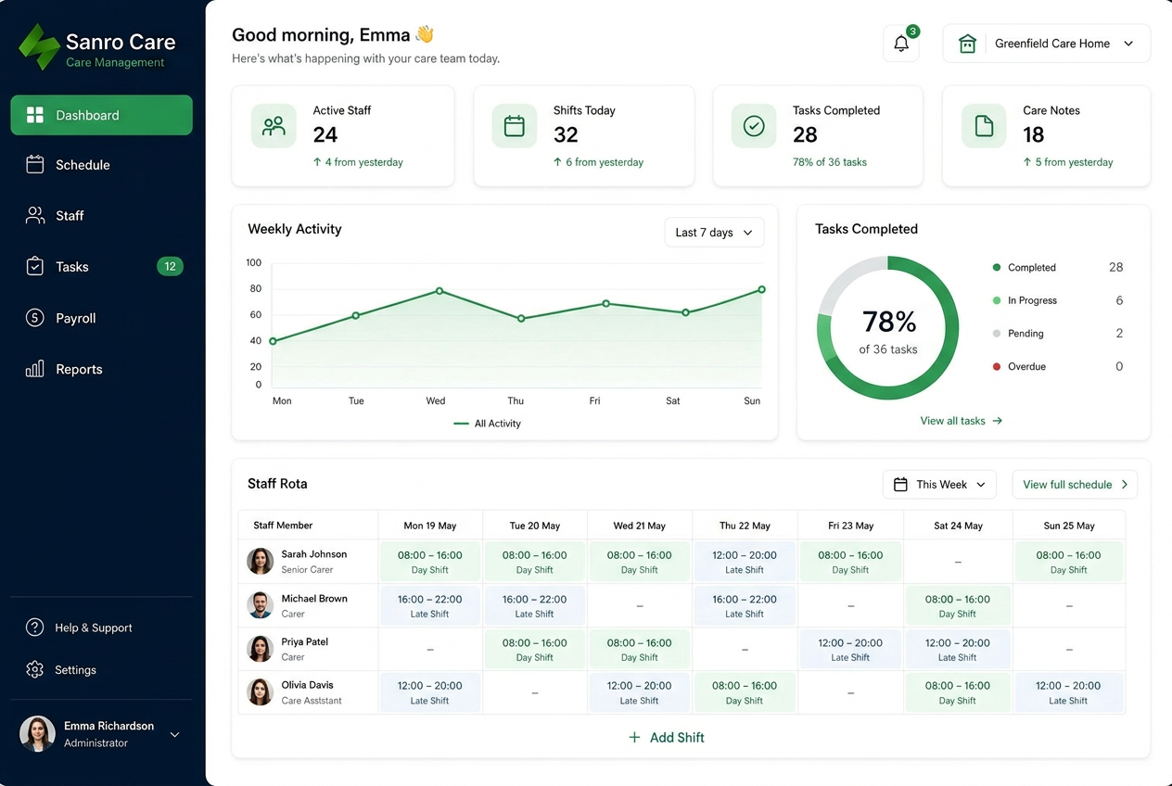Click the Tasks badge showing 12
Viewport: 1172px width, 786px height.
click(170, 267)
